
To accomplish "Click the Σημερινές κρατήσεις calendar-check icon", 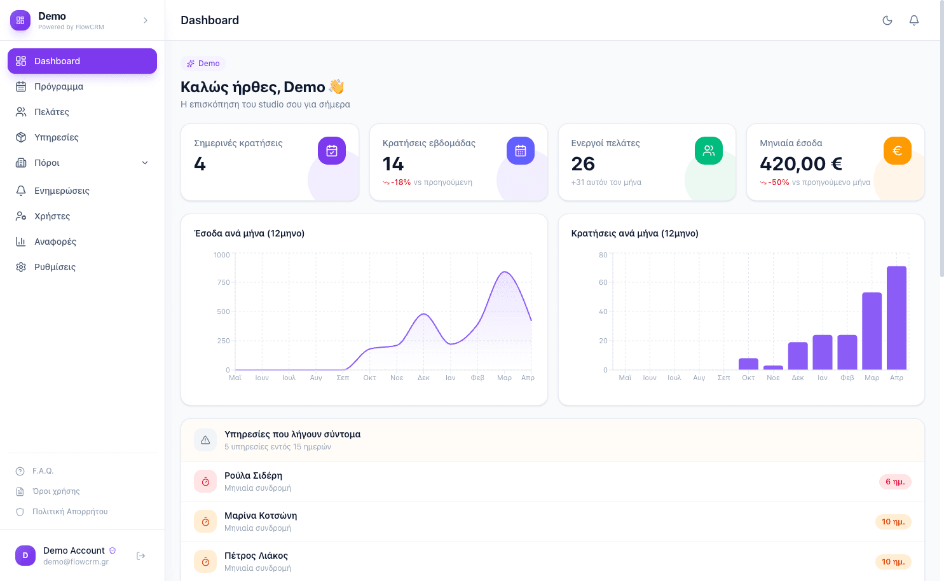I will pyautogui.click(x=332, y=151).
